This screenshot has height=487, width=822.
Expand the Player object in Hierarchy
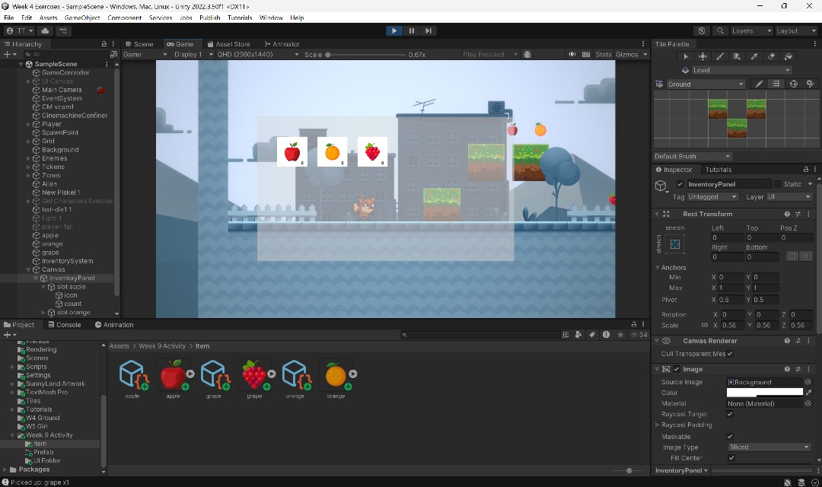tap(29, 124)
